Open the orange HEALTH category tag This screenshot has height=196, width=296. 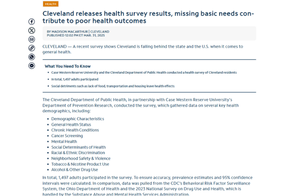51,4
